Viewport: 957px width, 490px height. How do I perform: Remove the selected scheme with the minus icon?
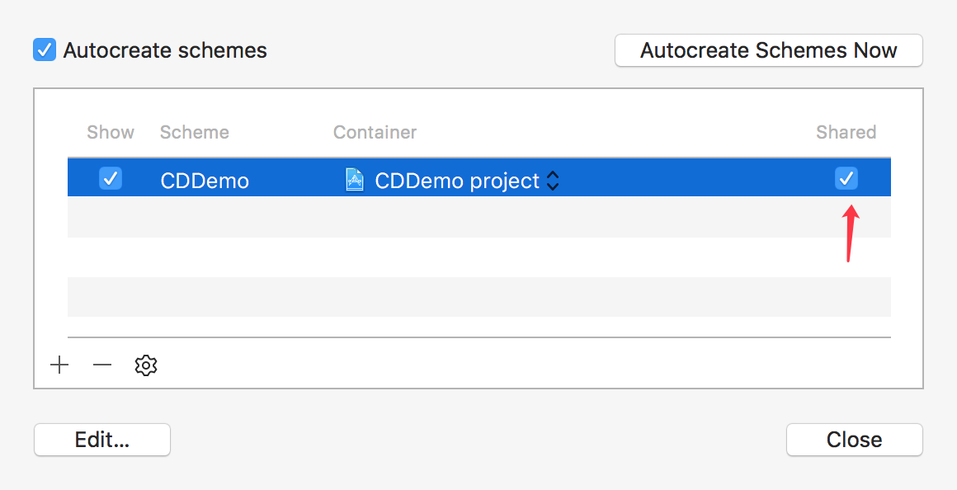click(x=102, y=365)
